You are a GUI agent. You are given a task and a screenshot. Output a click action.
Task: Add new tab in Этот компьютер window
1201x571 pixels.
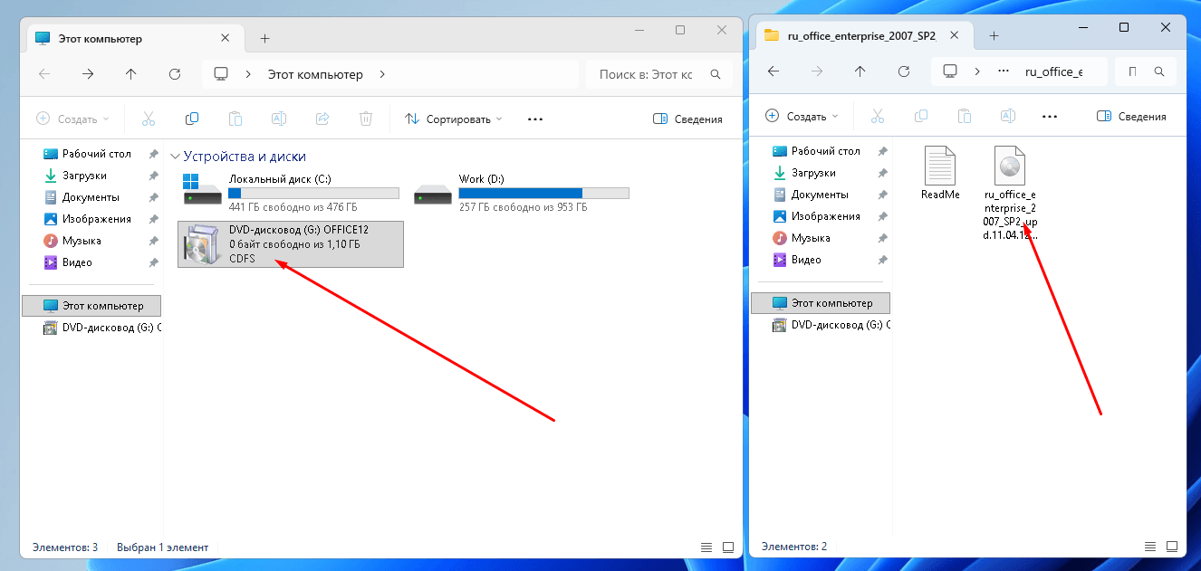264,39
